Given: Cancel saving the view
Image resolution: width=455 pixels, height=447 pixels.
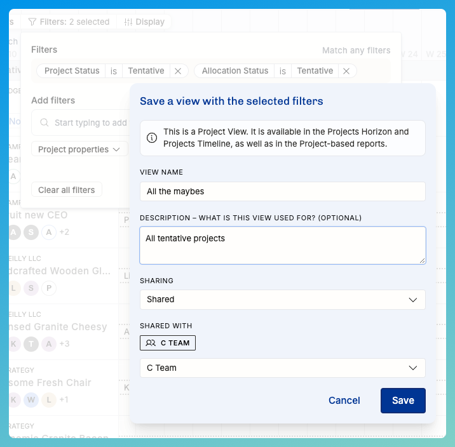Looking at the screenshot, I should point(344,401).
